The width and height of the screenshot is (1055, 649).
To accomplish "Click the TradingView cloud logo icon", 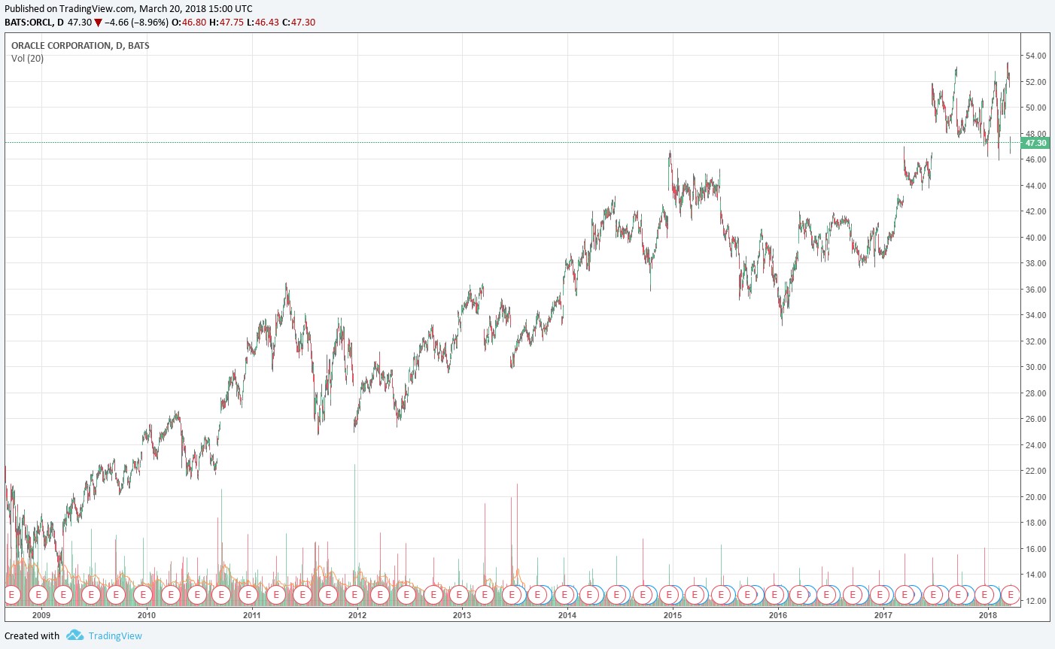I will 74,635.
